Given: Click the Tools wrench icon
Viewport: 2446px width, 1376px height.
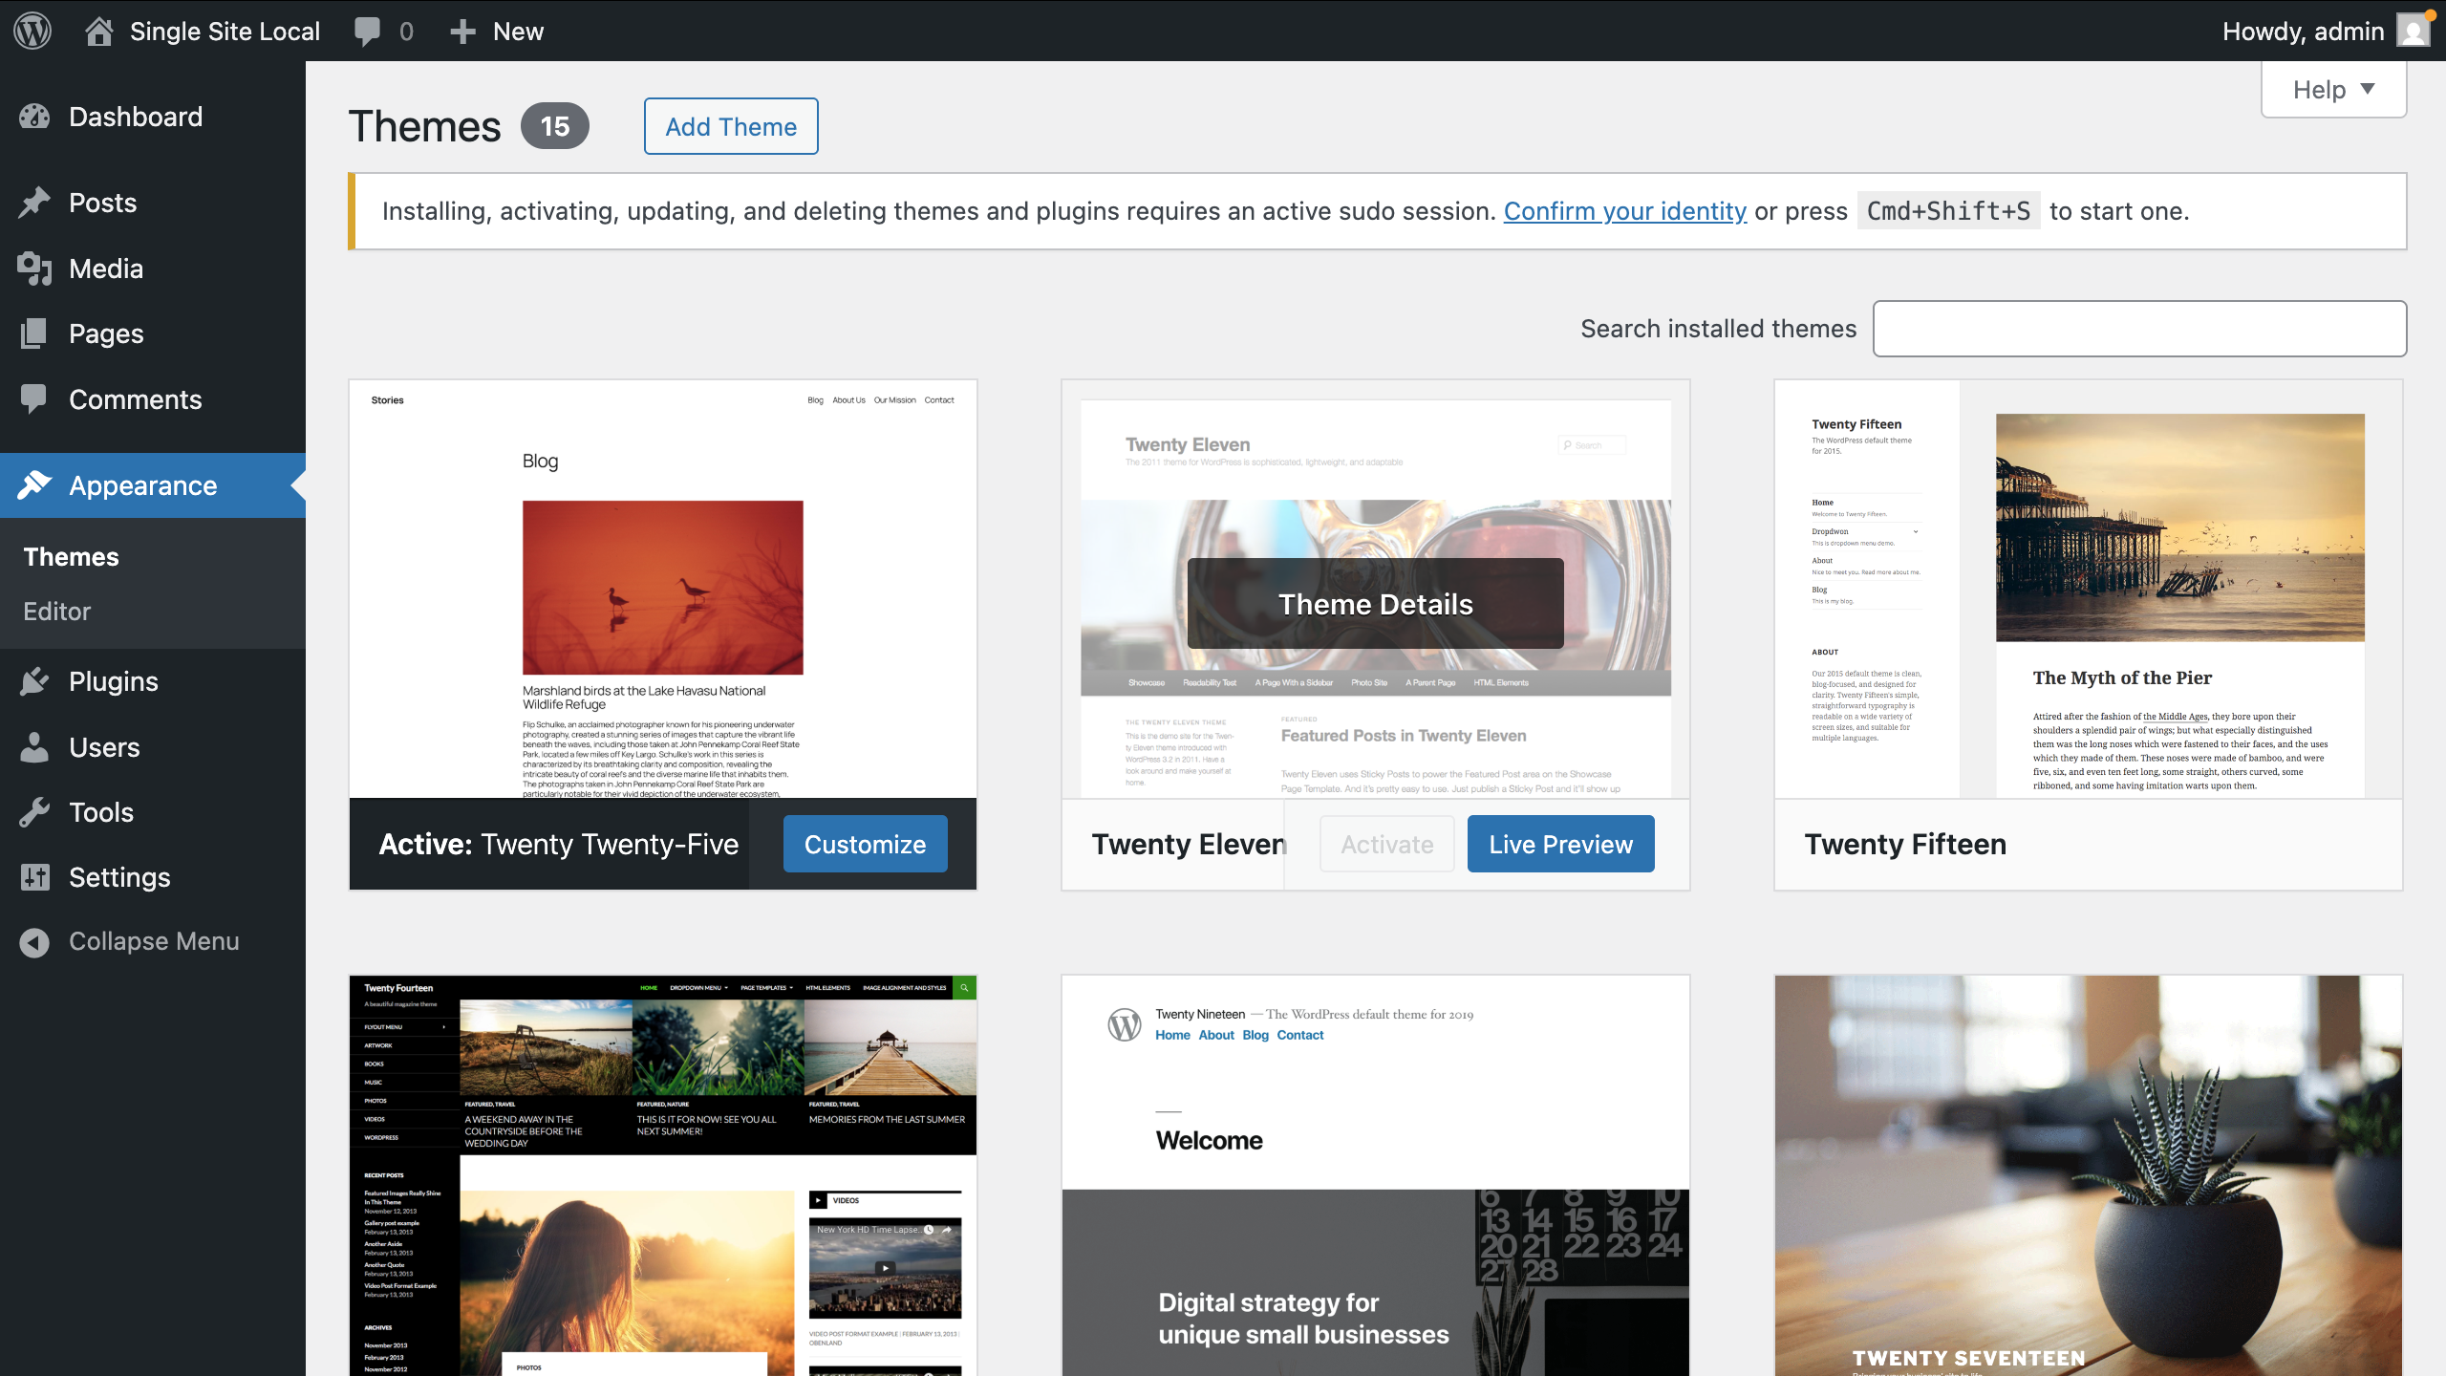Looking at the screenshot, I should [x=34, y=812].
